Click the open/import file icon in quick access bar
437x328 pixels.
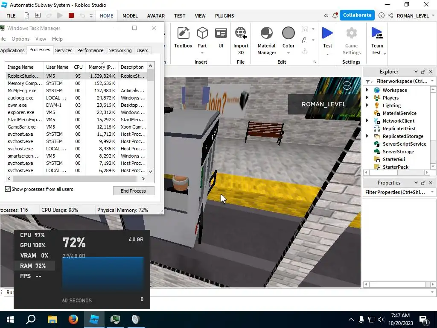pyautogui.click(x=38, y=16)
